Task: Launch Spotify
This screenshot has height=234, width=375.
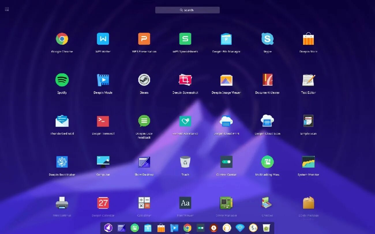Action: point(62,80)
